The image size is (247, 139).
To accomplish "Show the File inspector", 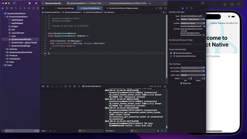I will click(x=183, y=8).
